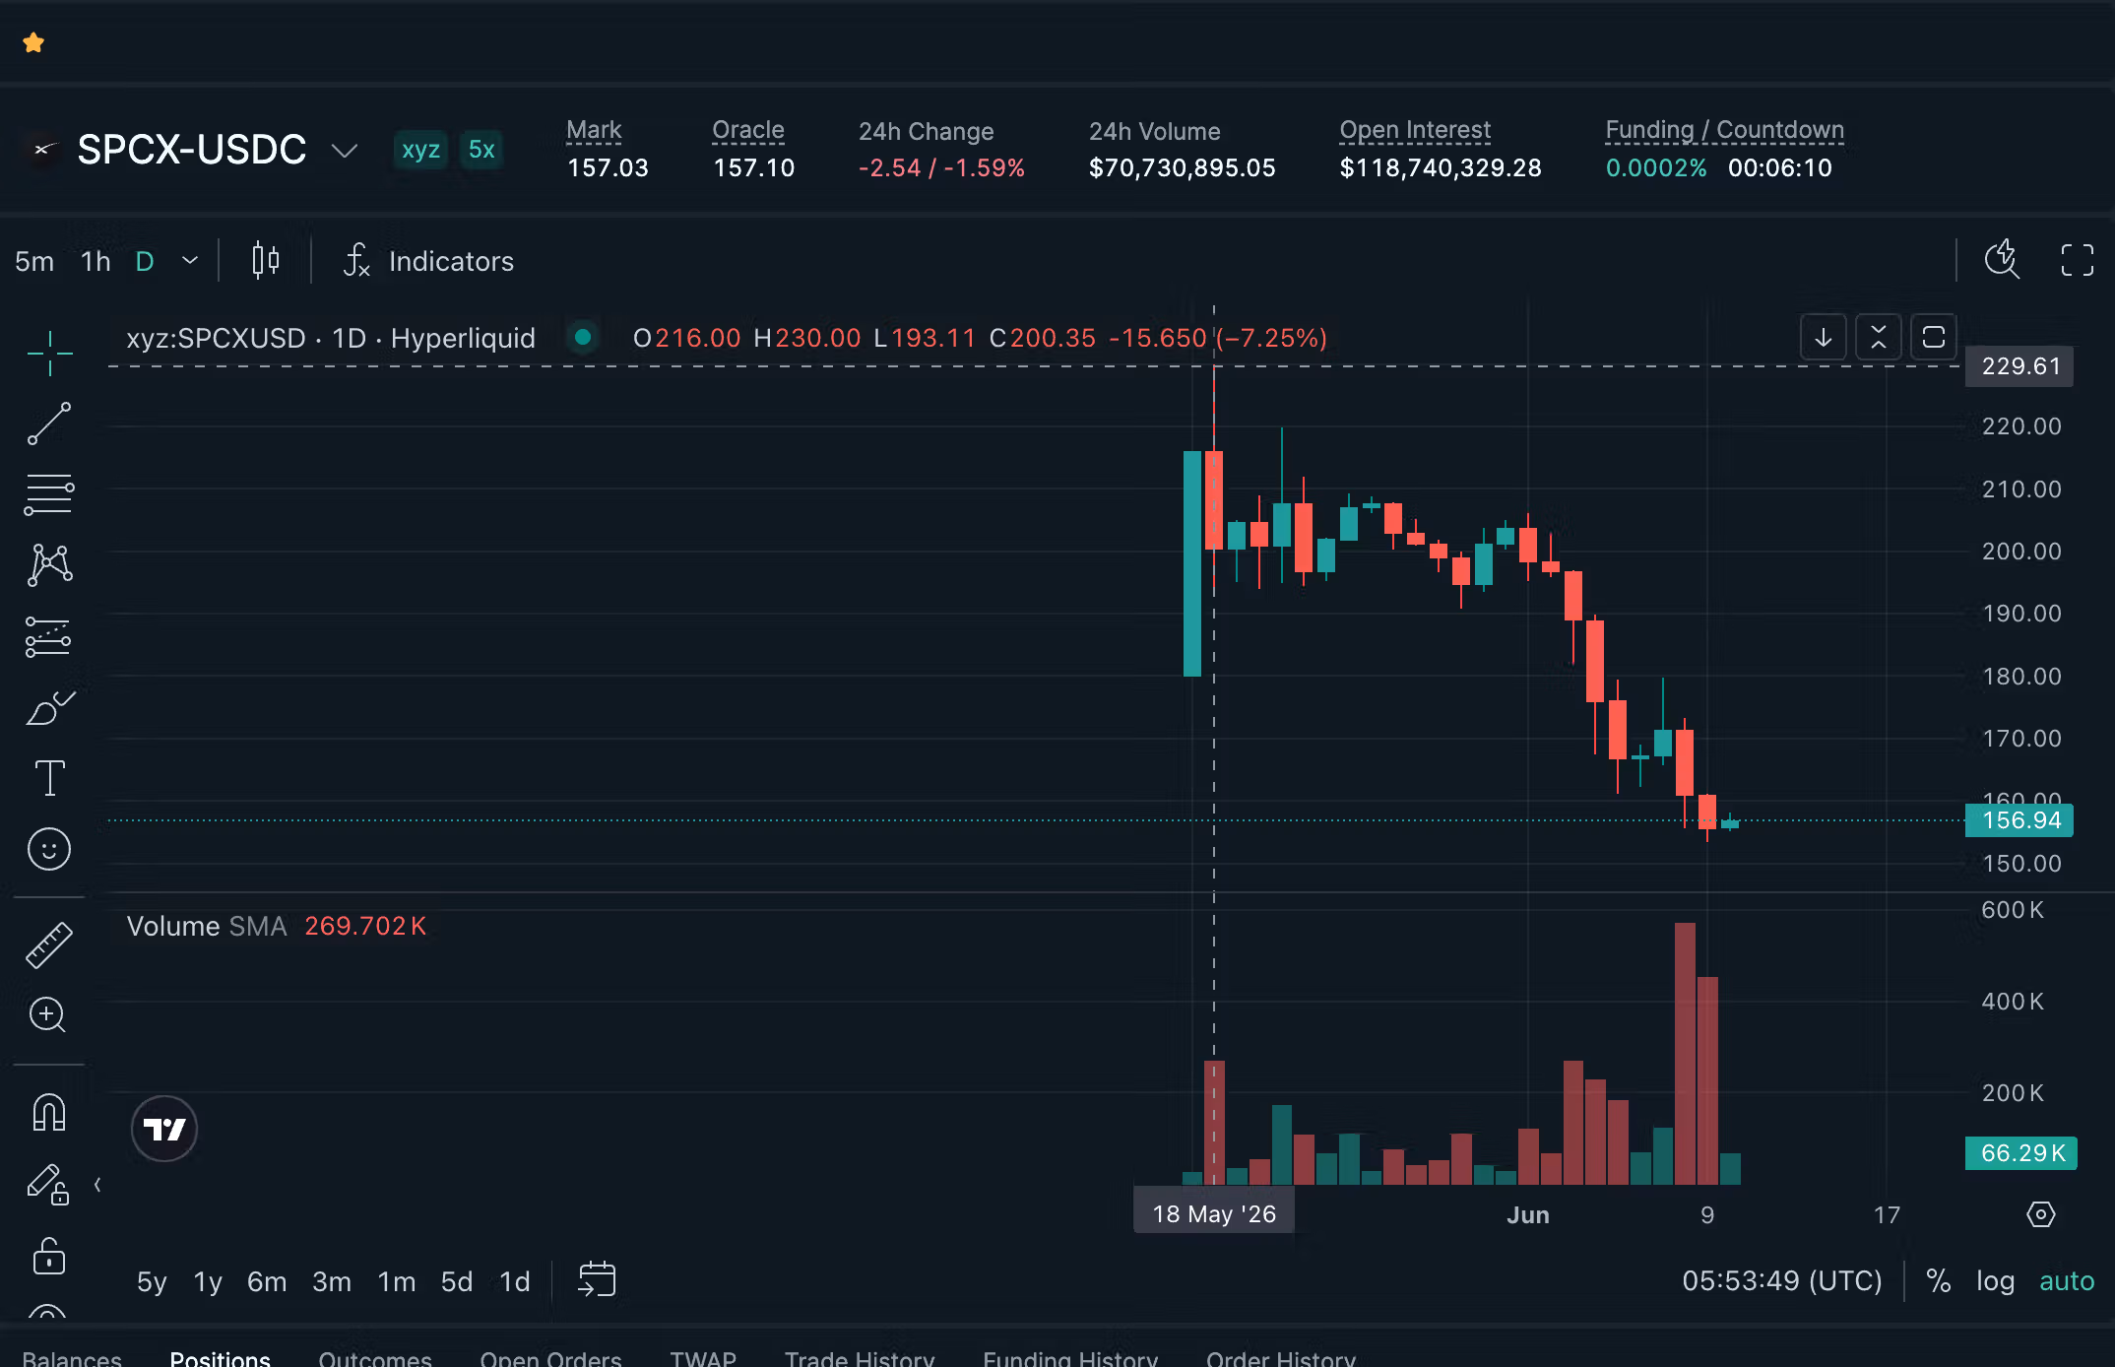Image resolution: width=2115 pixels, height=1367 pixels.
Task: Click the down-arrow chart pane button
Action: tap(1824, 338)
